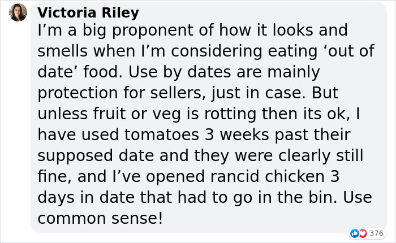Click the red heart Love reaction icon
This screenshot has width=396, height=243.
tap(362, 233)
